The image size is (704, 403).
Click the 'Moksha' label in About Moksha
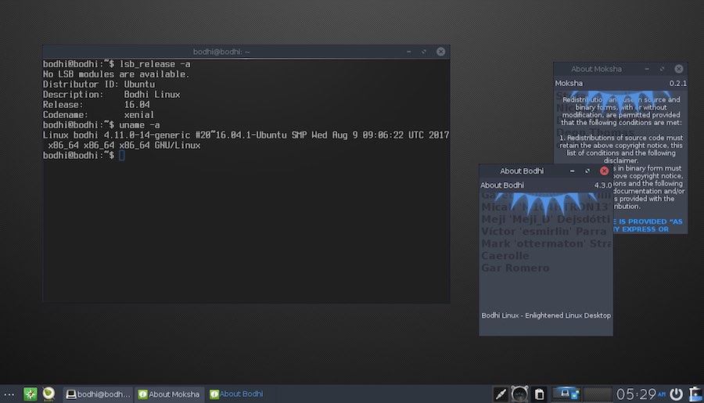pyautogui.click(x=569, y=83)
